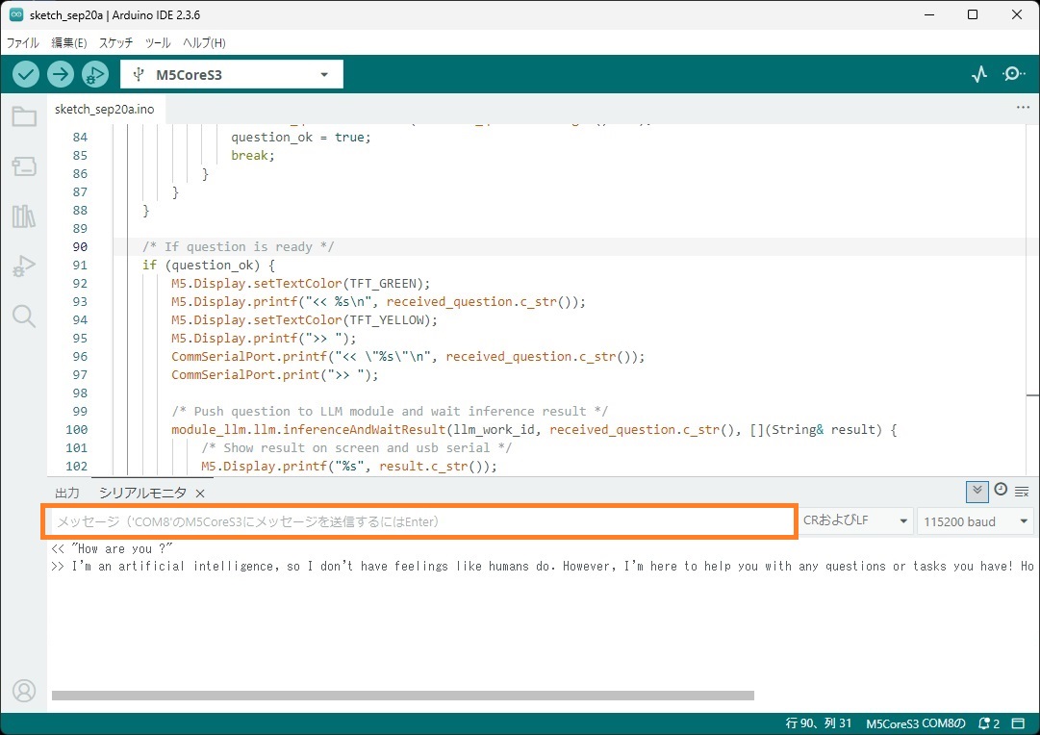
Task: Open the Library Manager books icon
Action: [x=24, y=216]
